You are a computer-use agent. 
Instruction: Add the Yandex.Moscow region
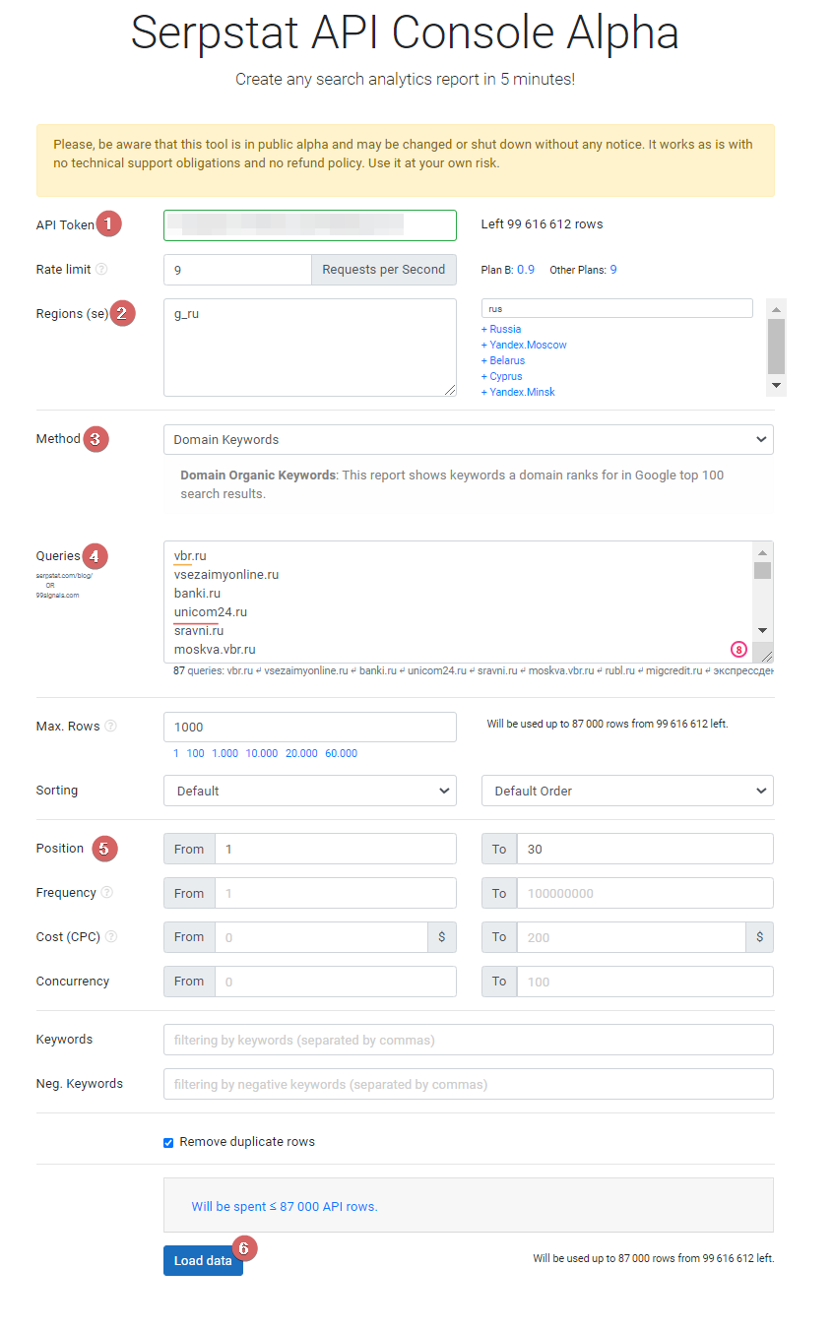(524, 345)
